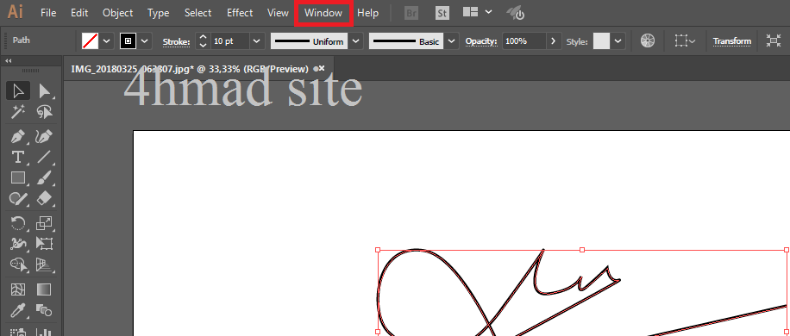Viewport: 790px width, 336px height.
Task: Click the Opacity 100% field
Action: pos(524,41)
